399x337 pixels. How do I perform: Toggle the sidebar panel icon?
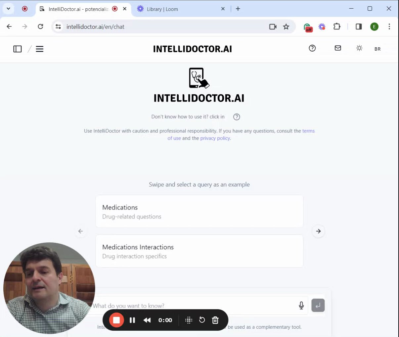point(18,49)
